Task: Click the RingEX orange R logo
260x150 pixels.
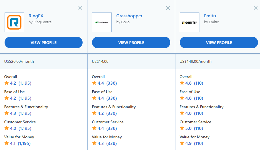Action: 14,22
